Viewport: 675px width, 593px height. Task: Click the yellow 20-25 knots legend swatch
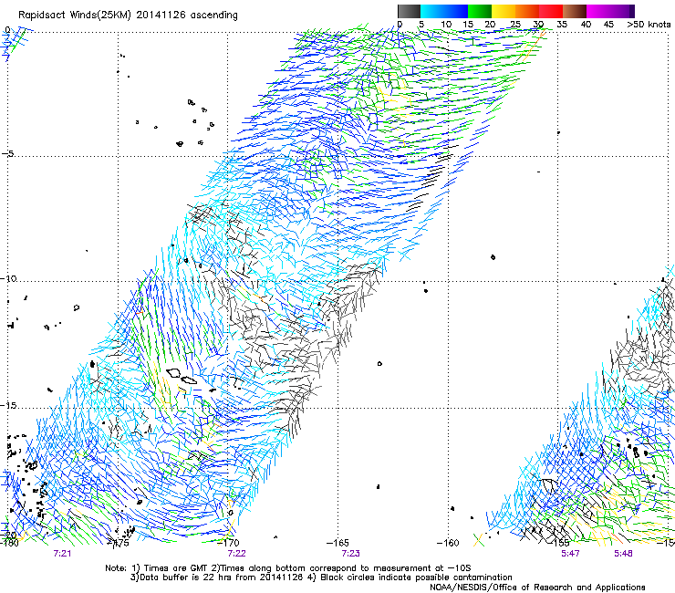[504, 11]
